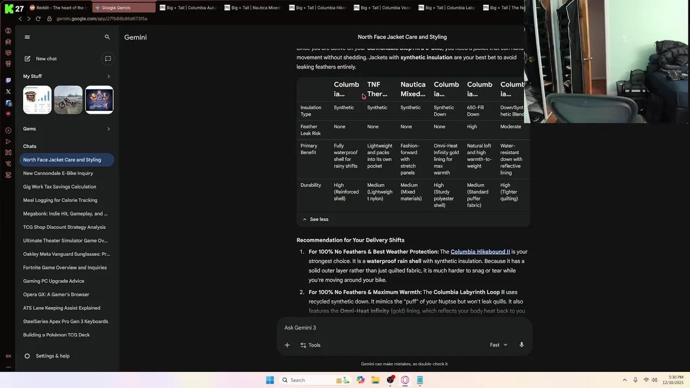Open the bicycle photo thumbnail in My Stuff
690x388 pixels.
(68, 100)
